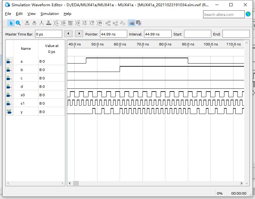This screenshot has width=255, height=199.
Task: Click the Interval value field
Action: pyautogui.click(x=157, y=34)
